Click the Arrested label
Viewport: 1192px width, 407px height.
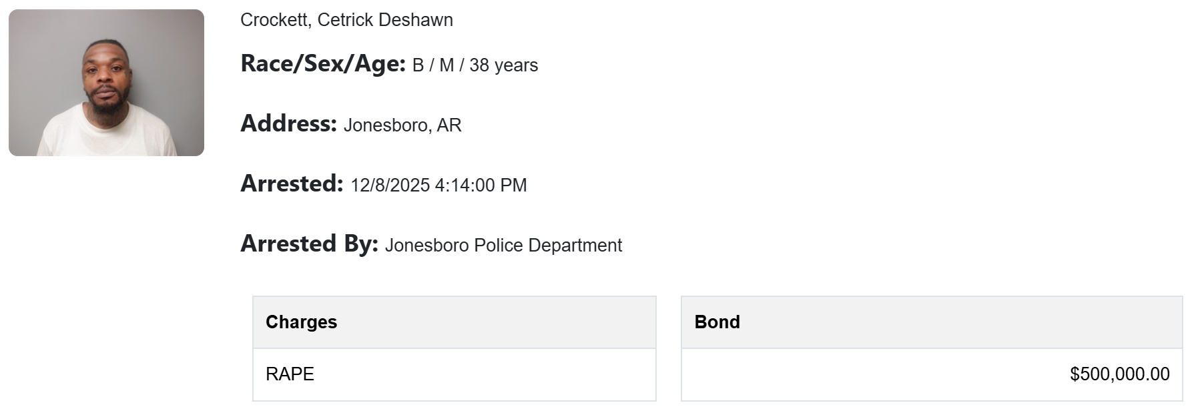(292, 184)
